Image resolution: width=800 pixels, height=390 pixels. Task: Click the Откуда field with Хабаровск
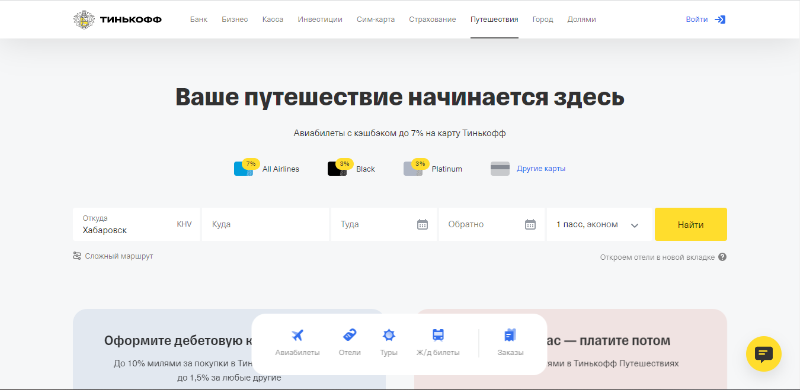[x=136, y=224]
